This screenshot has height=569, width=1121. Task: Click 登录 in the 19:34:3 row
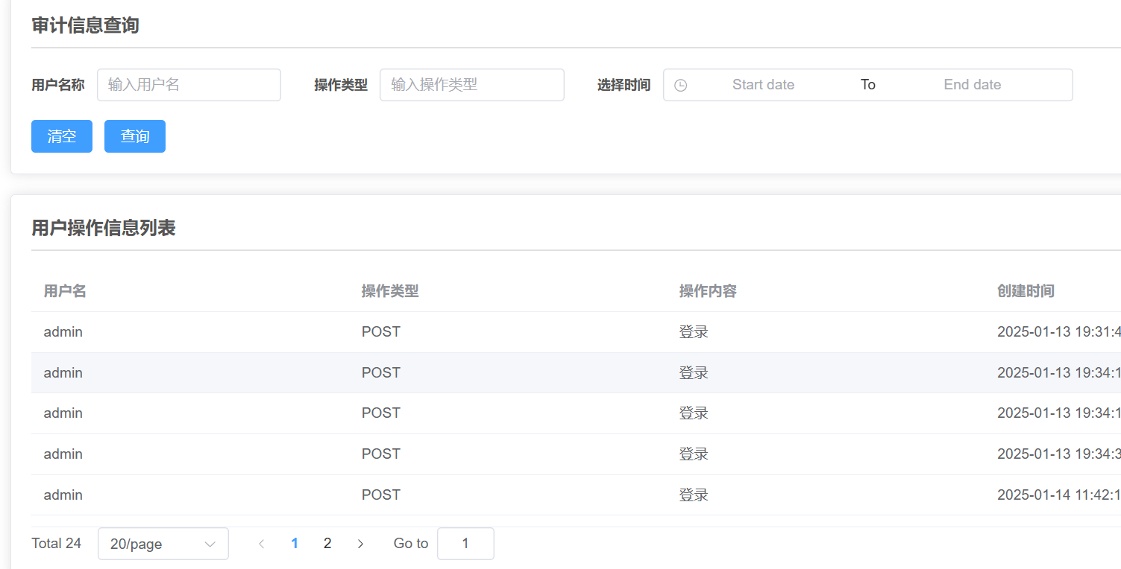click(694, 454)
